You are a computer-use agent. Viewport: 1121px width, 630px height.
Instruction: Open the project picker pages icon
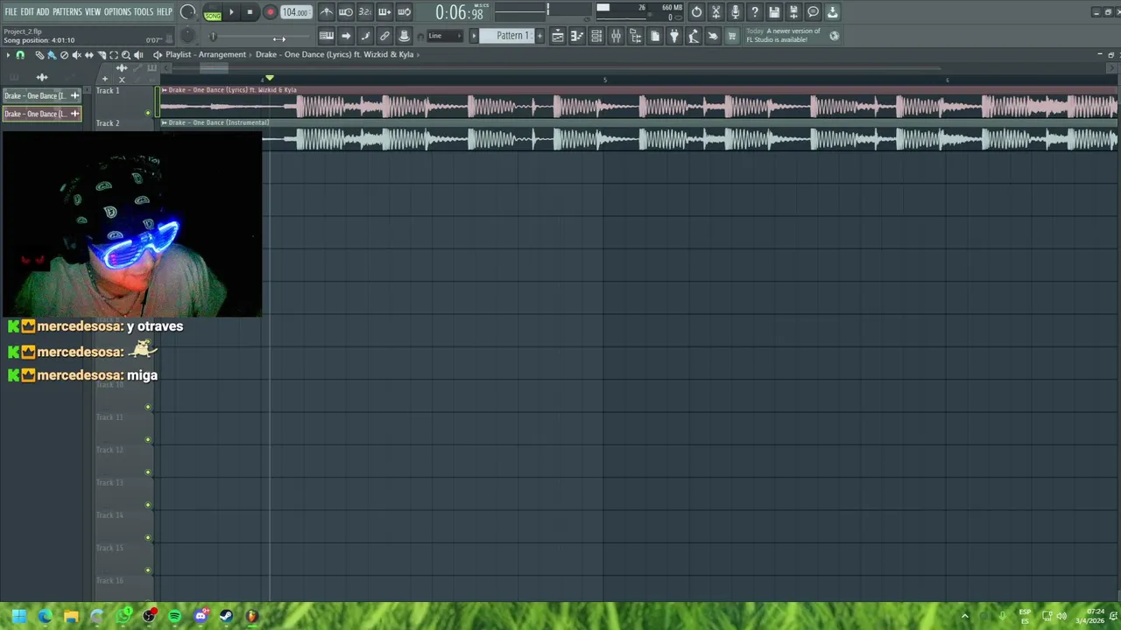click(x=655, y=36)
